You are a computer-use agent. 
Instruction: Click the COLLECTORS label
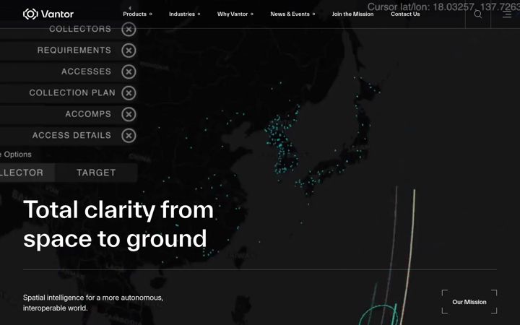[x=80, y=29]
